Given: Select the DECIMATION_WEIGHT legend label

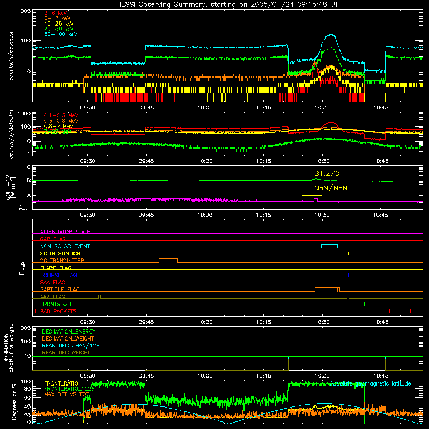Looking at the screenshot, I should (x=68, y=338).
